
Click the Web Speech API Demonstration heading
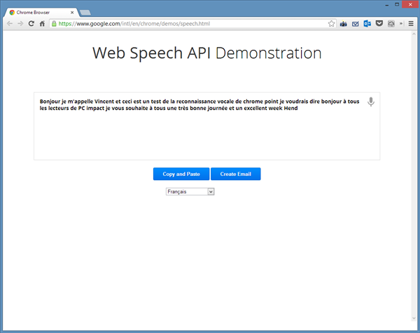pos(206,53)
